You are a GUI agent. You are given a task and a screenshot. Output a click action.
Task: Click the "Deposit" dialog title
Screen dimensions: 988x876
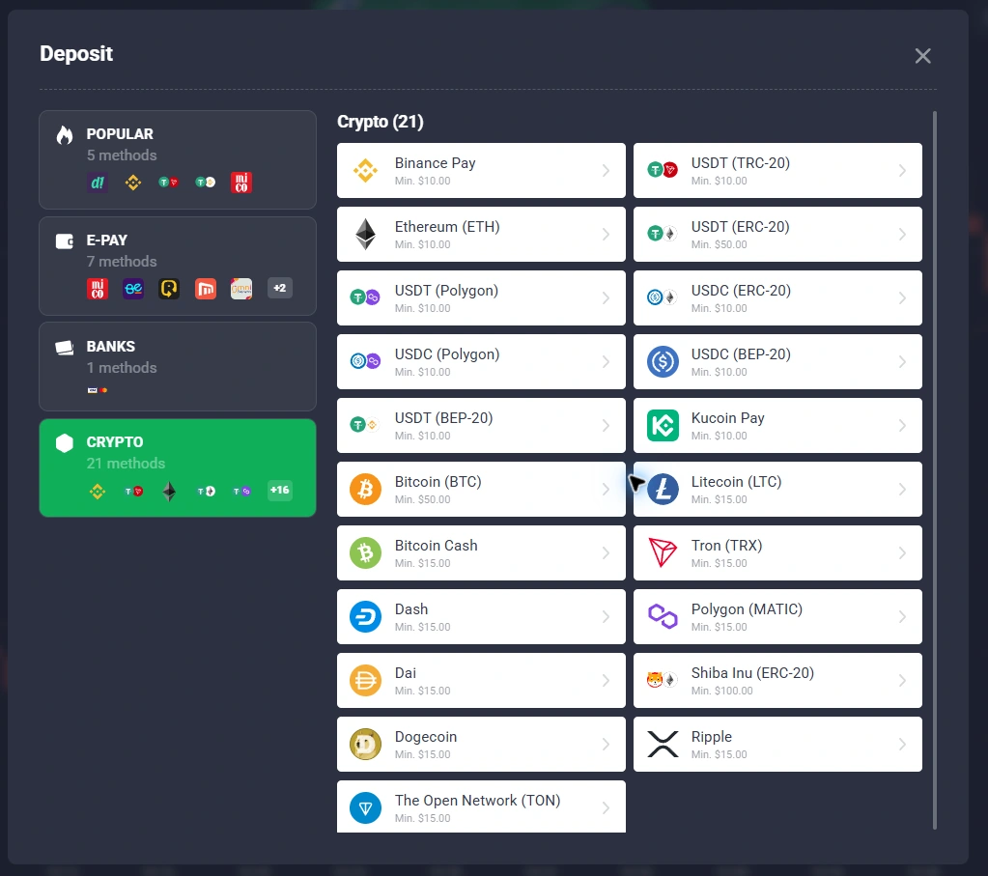[x=76, y=54]
